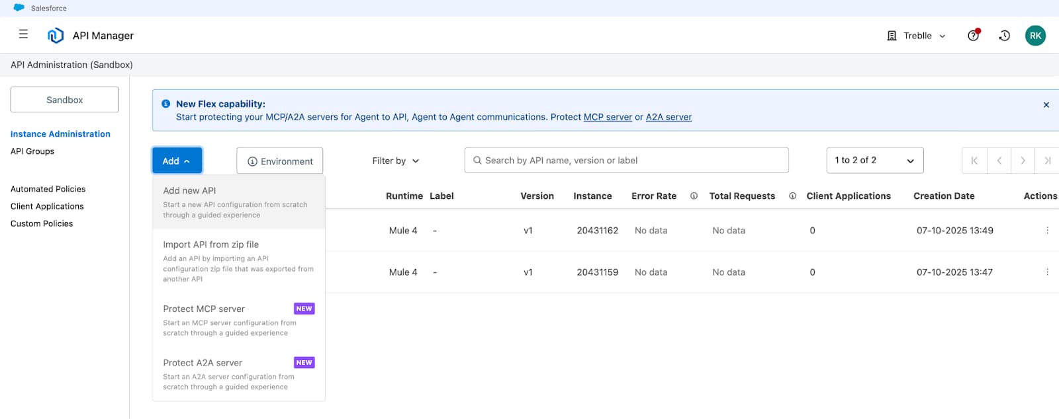This screenshot has width=1059, height=419.
Task: Click the Trebble organization building icon
Action: 892,36
